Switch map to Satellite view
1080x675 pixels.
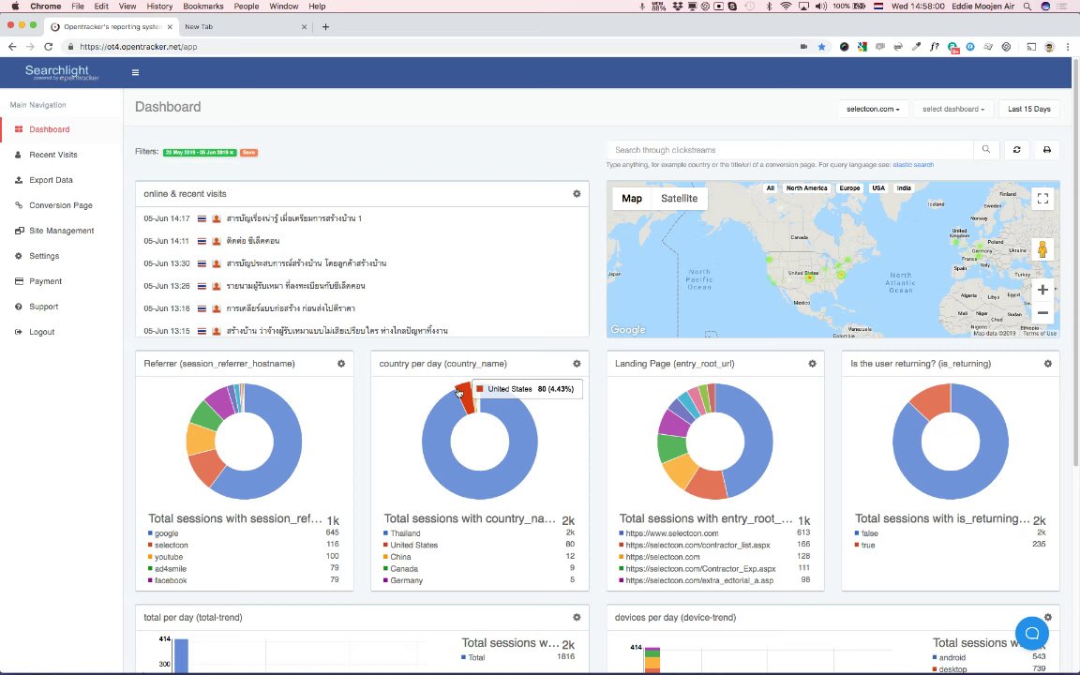click(x=679, y=199)
